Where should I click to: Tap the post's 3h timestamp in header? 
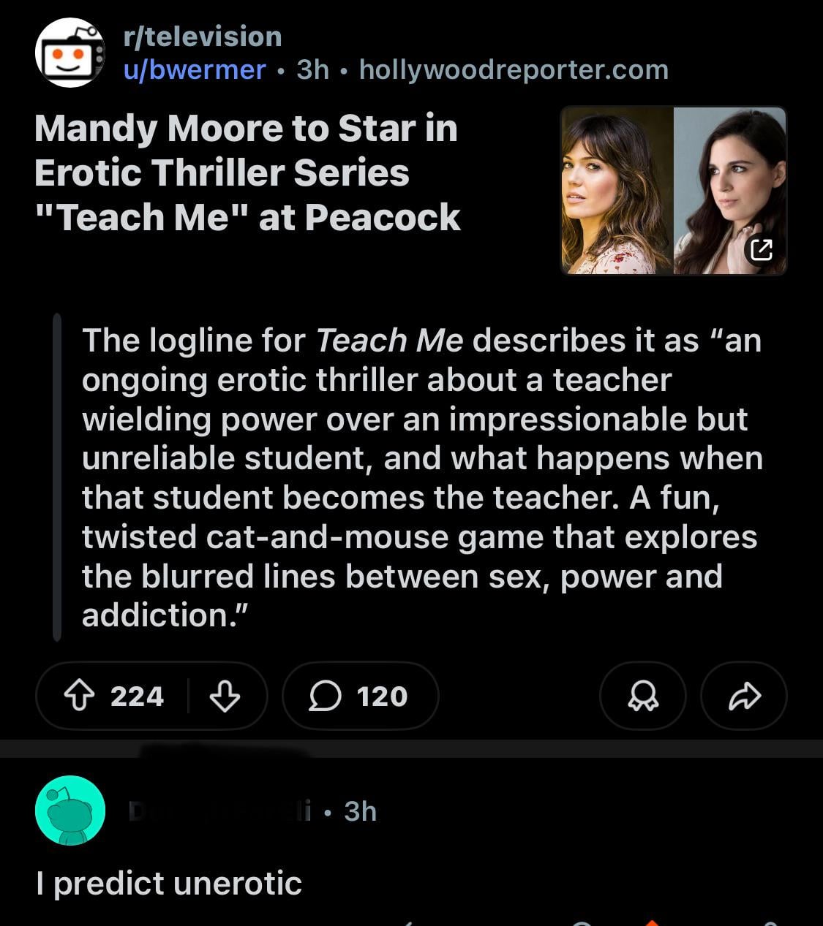[x=313, y=70]
